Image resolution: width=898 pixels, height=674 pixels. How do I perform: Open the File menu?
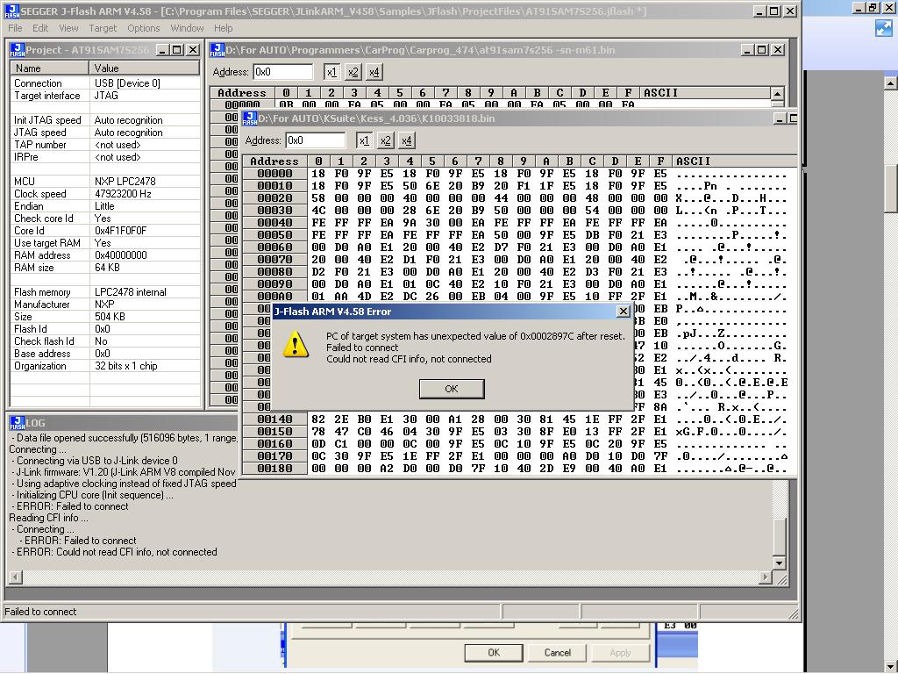(15, 28)
